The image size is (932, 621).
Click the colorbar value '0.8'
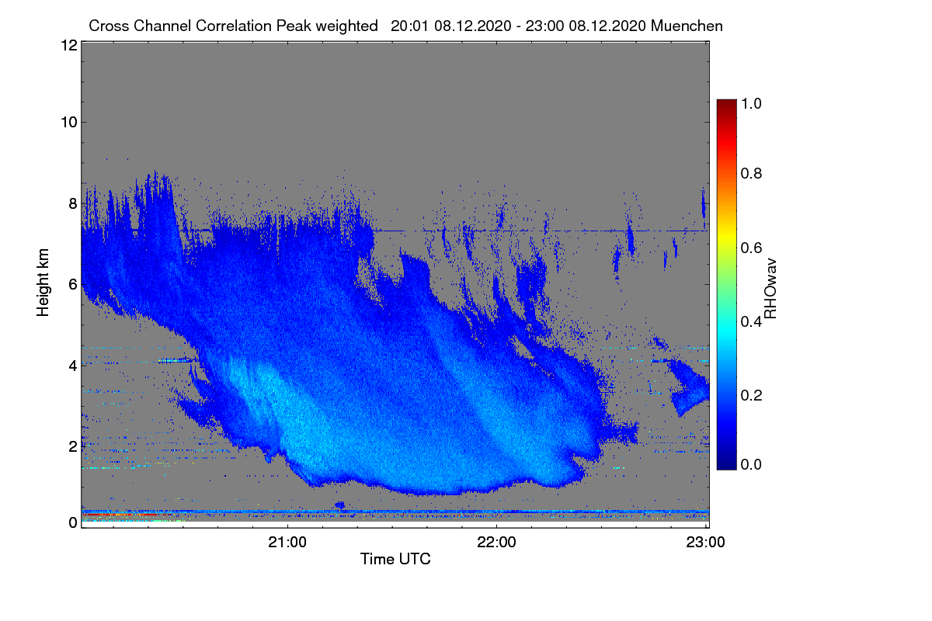(752, 173)
